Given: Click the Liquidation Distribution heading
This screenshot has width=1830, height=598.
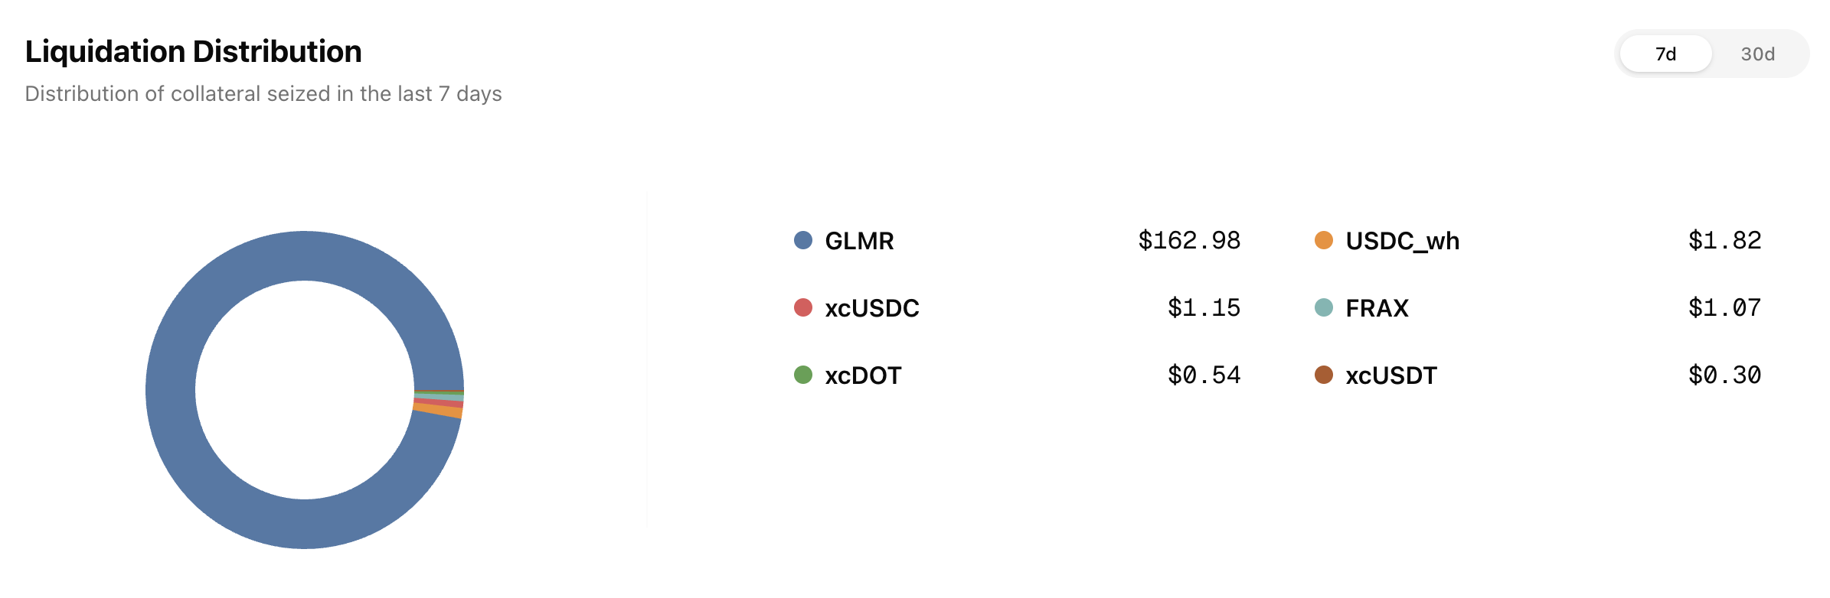Looking at the screenshot, I should [193, 51].
